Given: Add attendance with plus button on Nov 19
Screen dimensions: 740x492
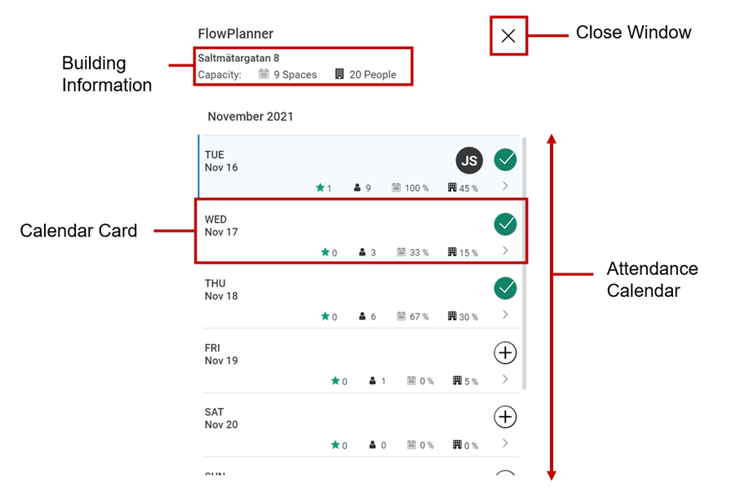Looking at the screenshot, I should (x=505, y=352).
